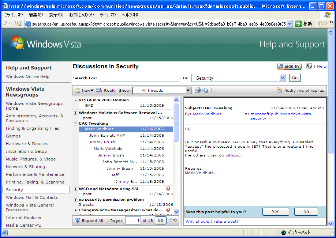Screen dimensions: 336x238
Task: Click the status bar page icon
Action: click(x=5, y=233)
